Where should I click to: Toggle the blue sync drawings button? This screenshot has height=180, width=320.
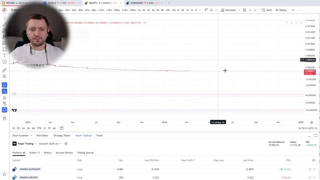pyautogui.click(x=4, y=110)
